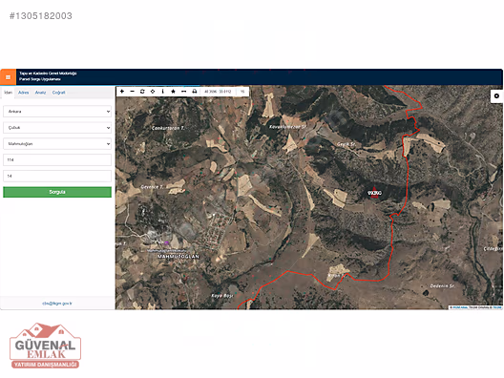Click the print icon
The height and width of the screenshot is (378, 504).
click(194, 92)
